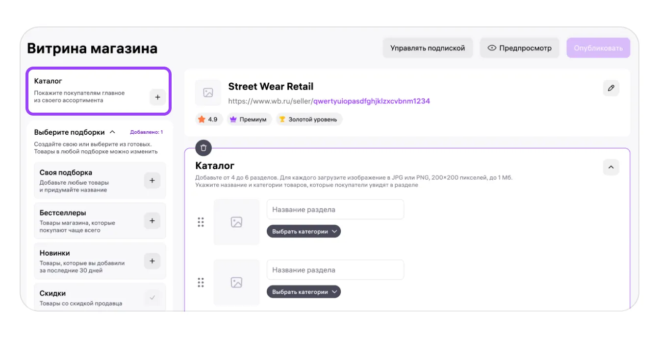Add the Своя подборка collection with plus
This screenshot has width=659, height=338.
click(152, 181)
